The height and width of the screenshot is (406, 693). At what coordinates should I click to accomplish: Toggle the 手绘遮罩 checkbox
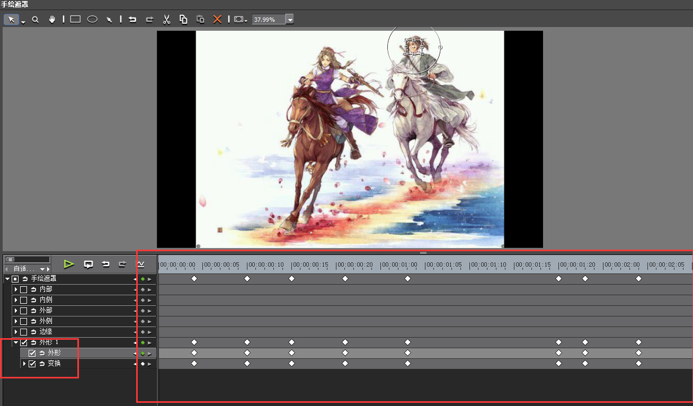pos(15,279)
